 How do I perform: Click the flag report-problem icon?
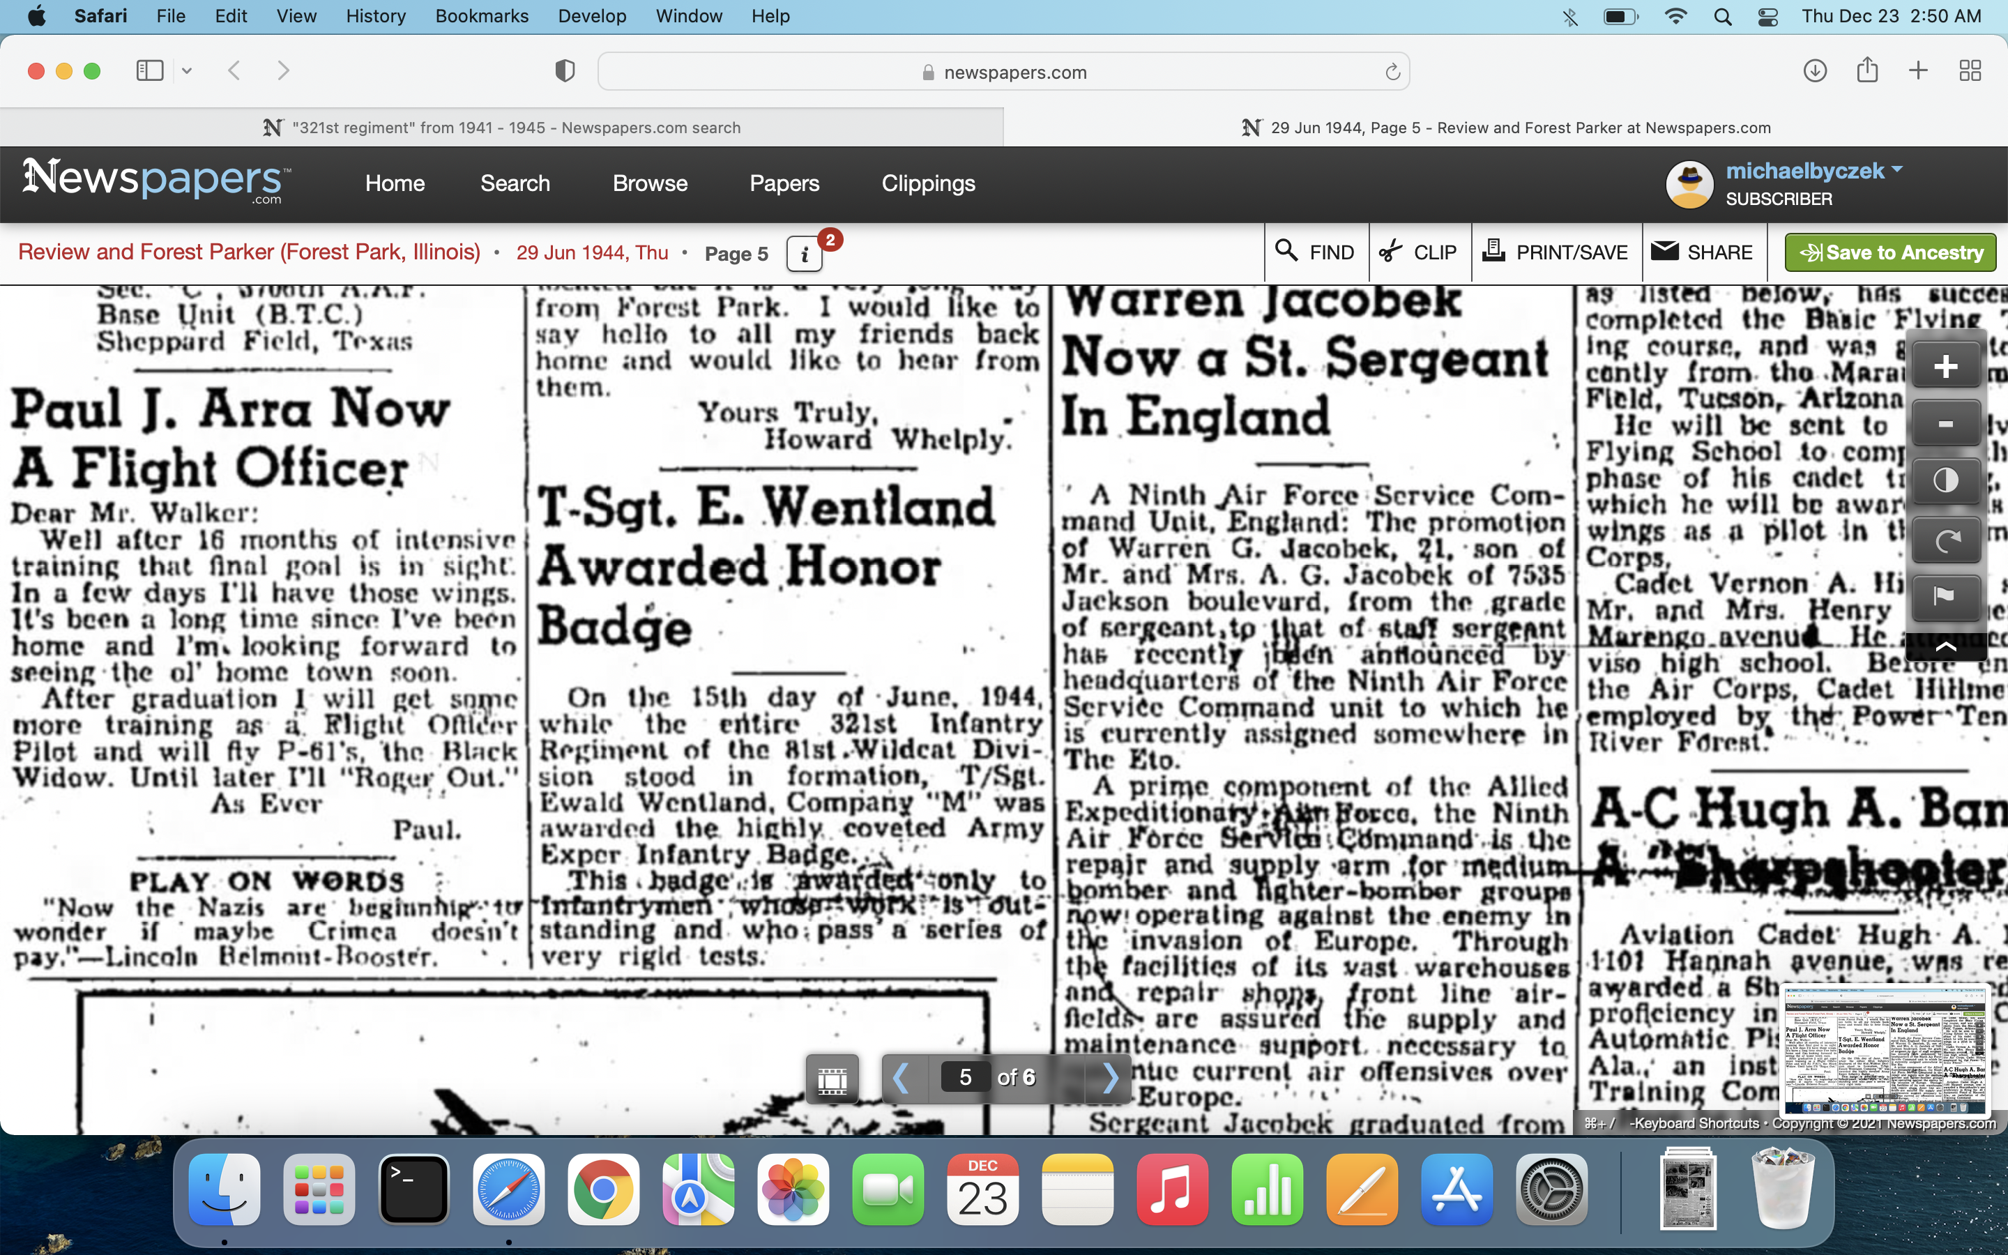click(1946, 596)
